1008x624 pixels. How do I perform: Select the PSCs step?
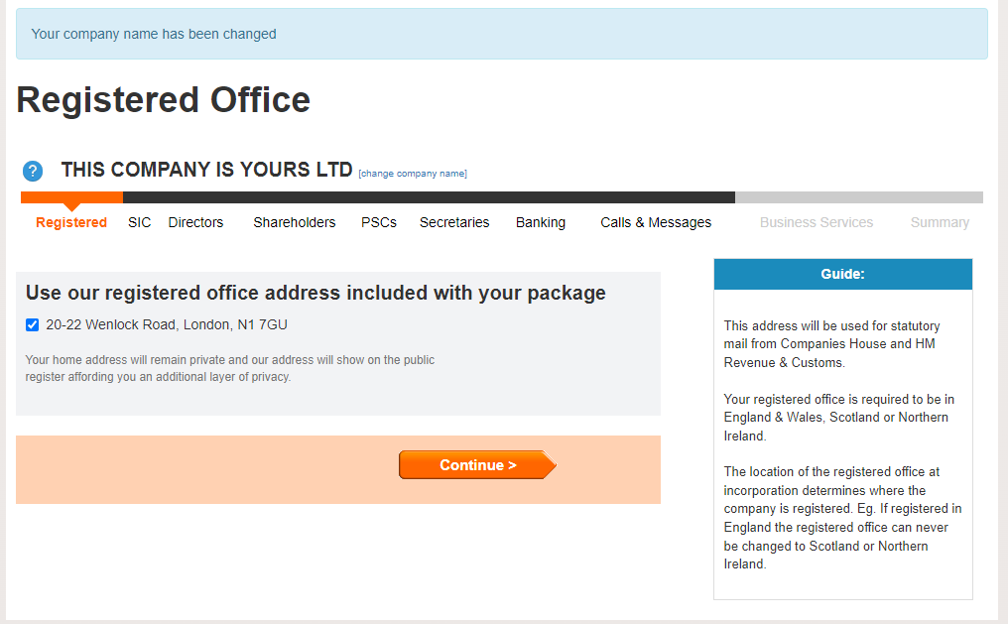tap(379, 222)
